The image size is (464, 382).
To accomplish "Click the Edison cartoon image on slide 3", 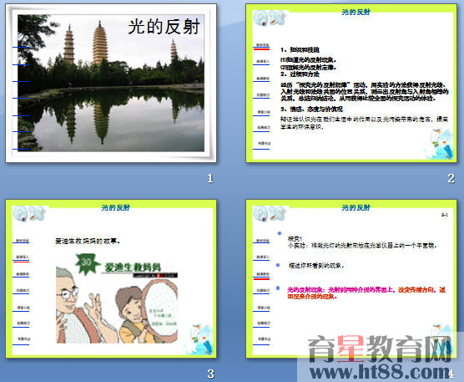I will pos(117,298).
